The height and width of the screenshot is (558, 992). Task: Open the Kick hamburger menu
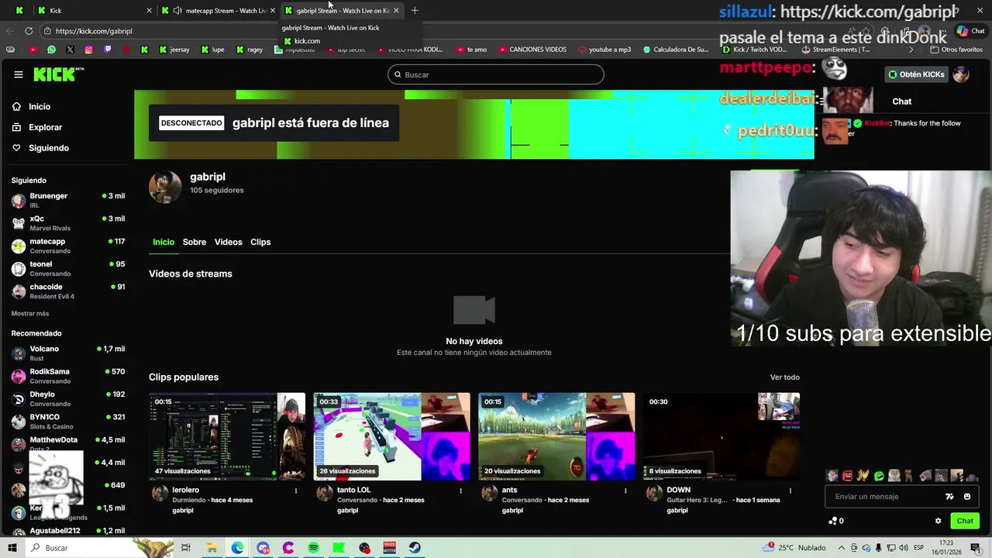[x=18, y=74]
